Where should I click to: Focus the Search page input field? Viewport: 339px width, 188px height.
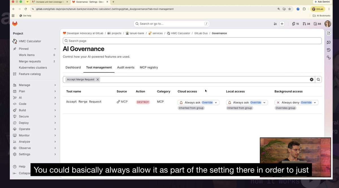[192, 41]
